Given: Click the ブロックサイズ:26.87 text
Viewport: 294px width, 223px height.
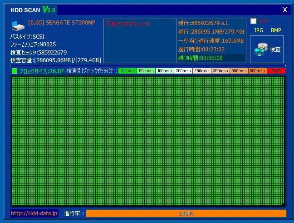Looking at the screenshot, I should coord(41,71).
